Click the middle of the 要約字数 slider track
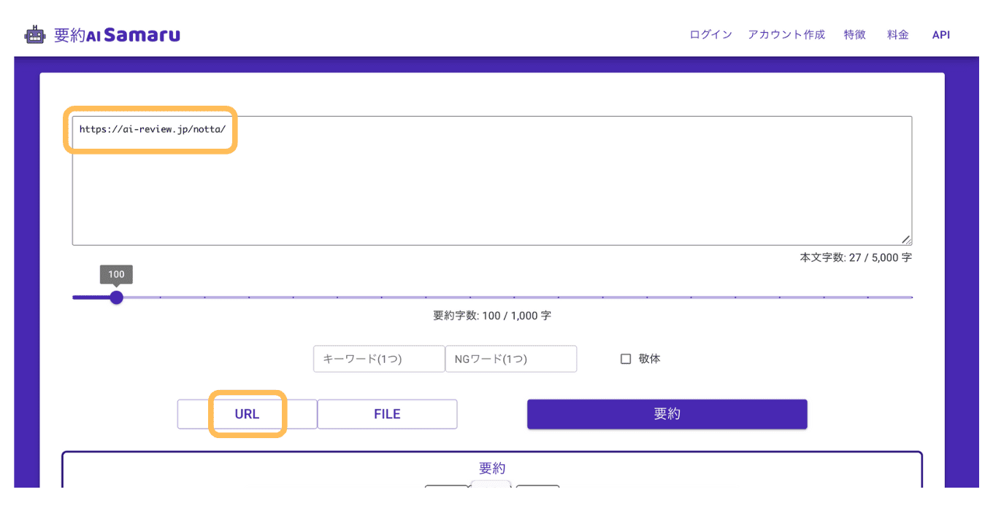Screen dimensions: 993x519 492,297
